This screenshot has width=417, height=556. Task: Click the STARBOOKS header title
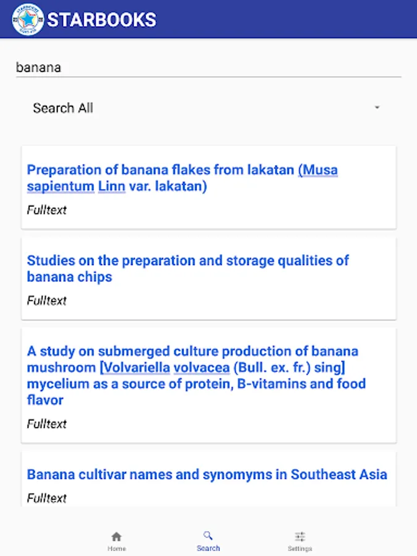(x=102, y=20)
